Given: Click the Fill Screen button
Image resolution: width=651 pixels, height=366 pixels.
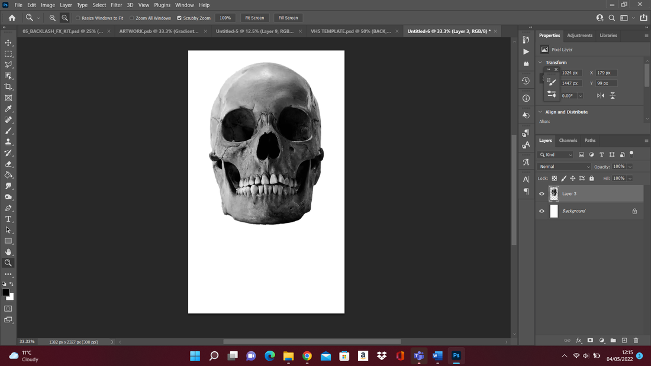Looking at the screenshot, I should click(288, 18).
